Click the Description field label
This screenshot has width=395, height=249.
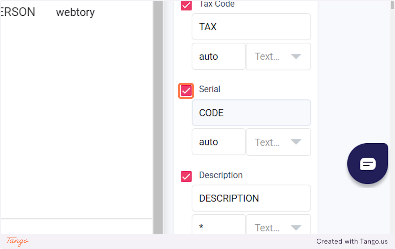point(221,175)
